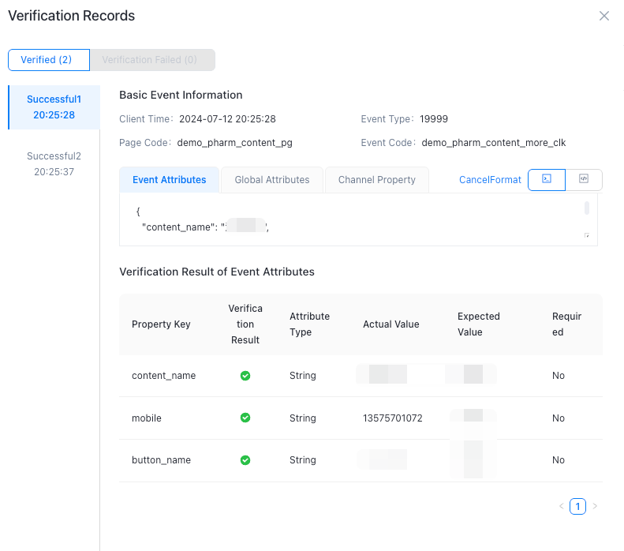This screenshot has height=551, width=624.
Task: Click String type in mobile row
Action: tap(302, 418)
